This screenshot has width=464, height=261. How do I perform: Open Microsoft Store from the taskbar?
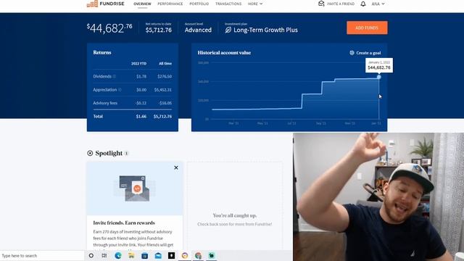coord(144,255)
